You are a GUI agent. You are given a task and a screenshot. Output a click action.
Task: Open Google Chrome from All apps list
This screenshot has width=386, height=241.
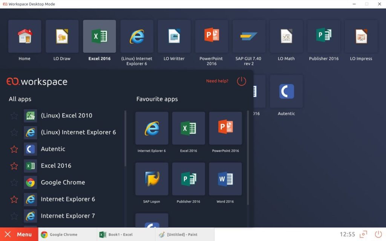click(x=63, y=183)
